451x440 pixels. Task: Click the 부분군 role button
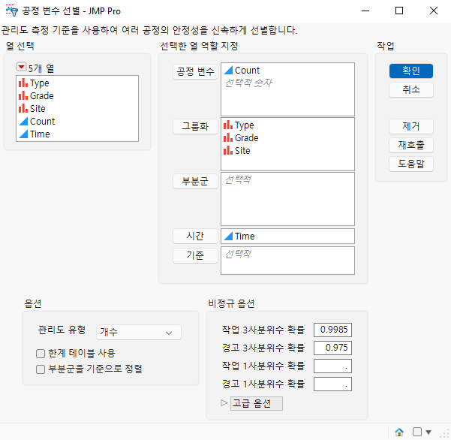click(x=195, y=181)
